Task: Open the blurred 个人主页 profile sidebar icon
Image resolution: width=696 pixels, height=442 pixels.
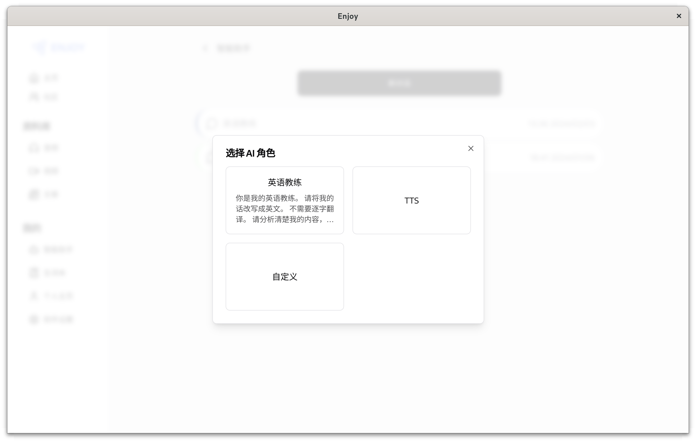Action: coord(34,296)
